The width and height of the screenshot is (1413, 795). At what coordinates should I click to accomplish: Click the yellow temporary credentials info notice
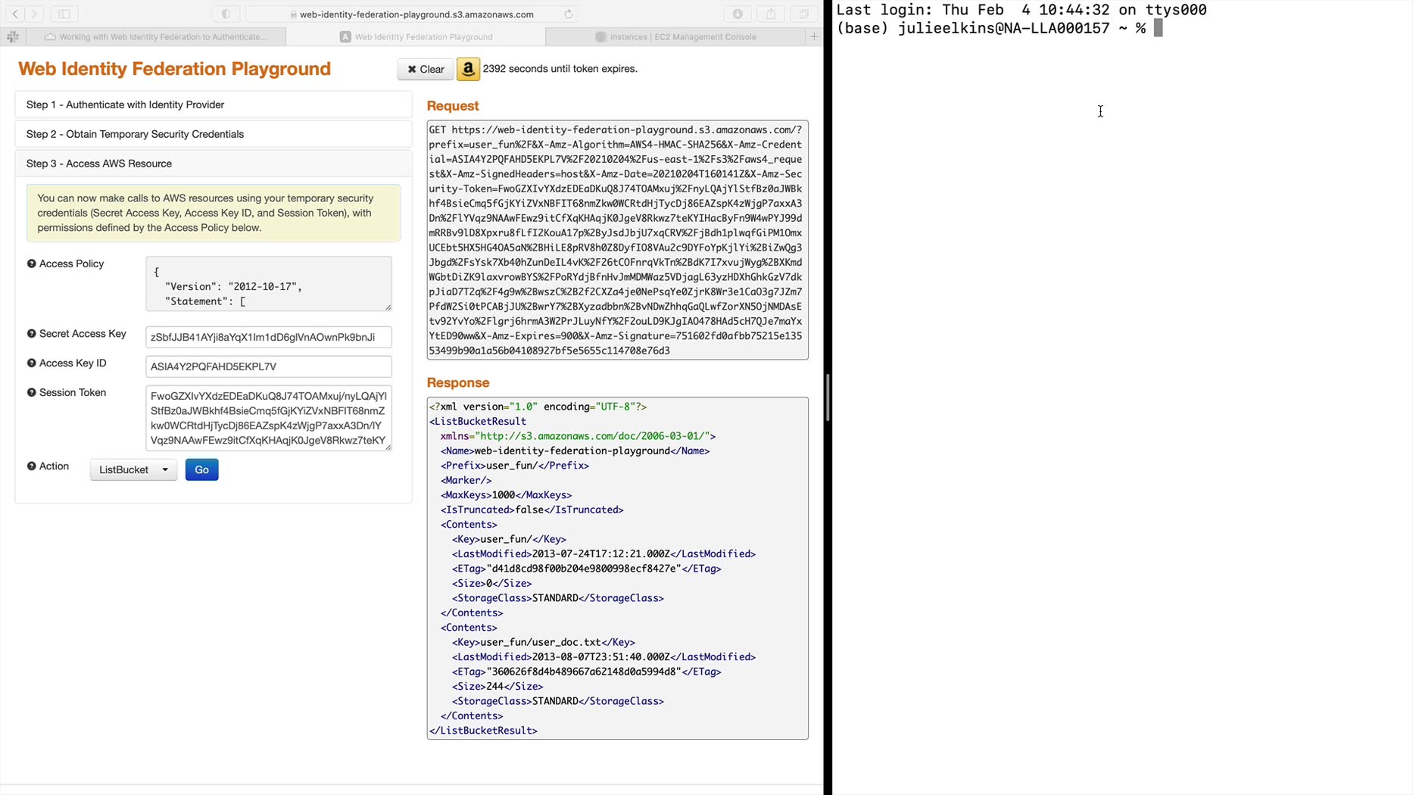coord(214,213)
